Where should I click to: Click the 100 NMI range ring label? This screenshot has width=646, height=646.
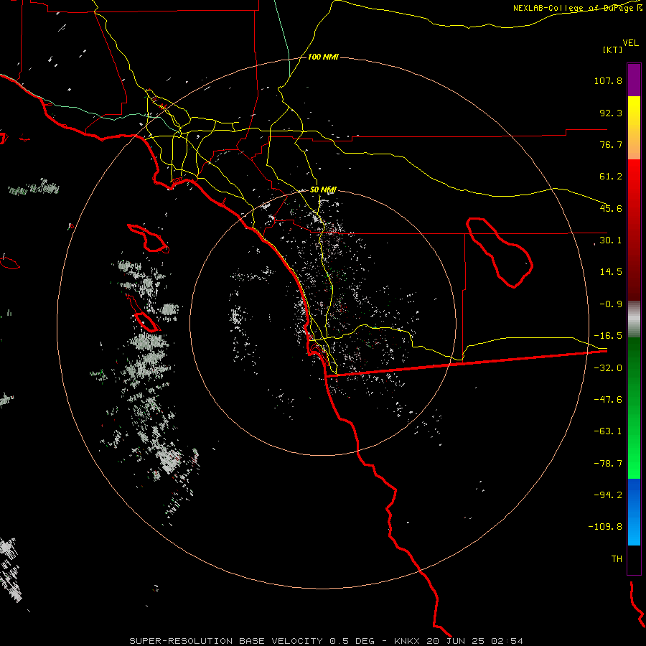click(x=323, y=57)
